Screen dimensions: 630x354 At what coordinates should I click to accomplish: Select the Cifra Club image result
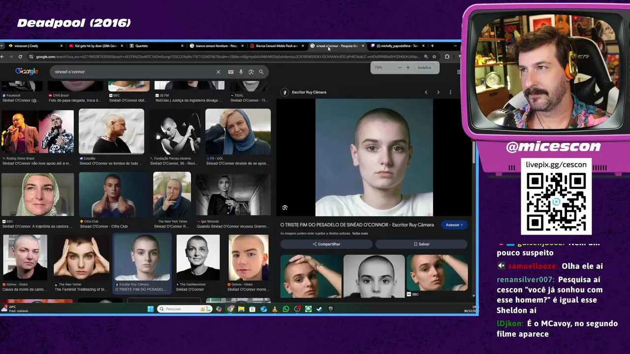113,195
